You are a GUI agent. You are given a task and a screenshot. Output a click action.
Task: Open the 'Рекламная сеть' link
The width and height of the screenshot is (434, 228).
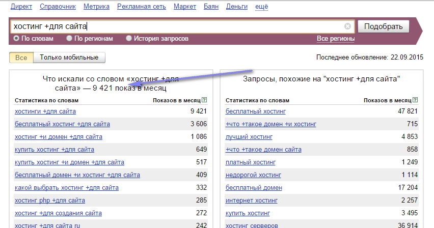click(x=142, y=7)
